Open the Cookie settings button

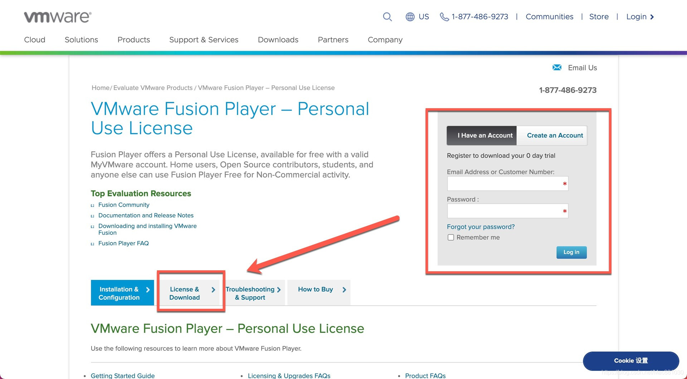point(630,360)
